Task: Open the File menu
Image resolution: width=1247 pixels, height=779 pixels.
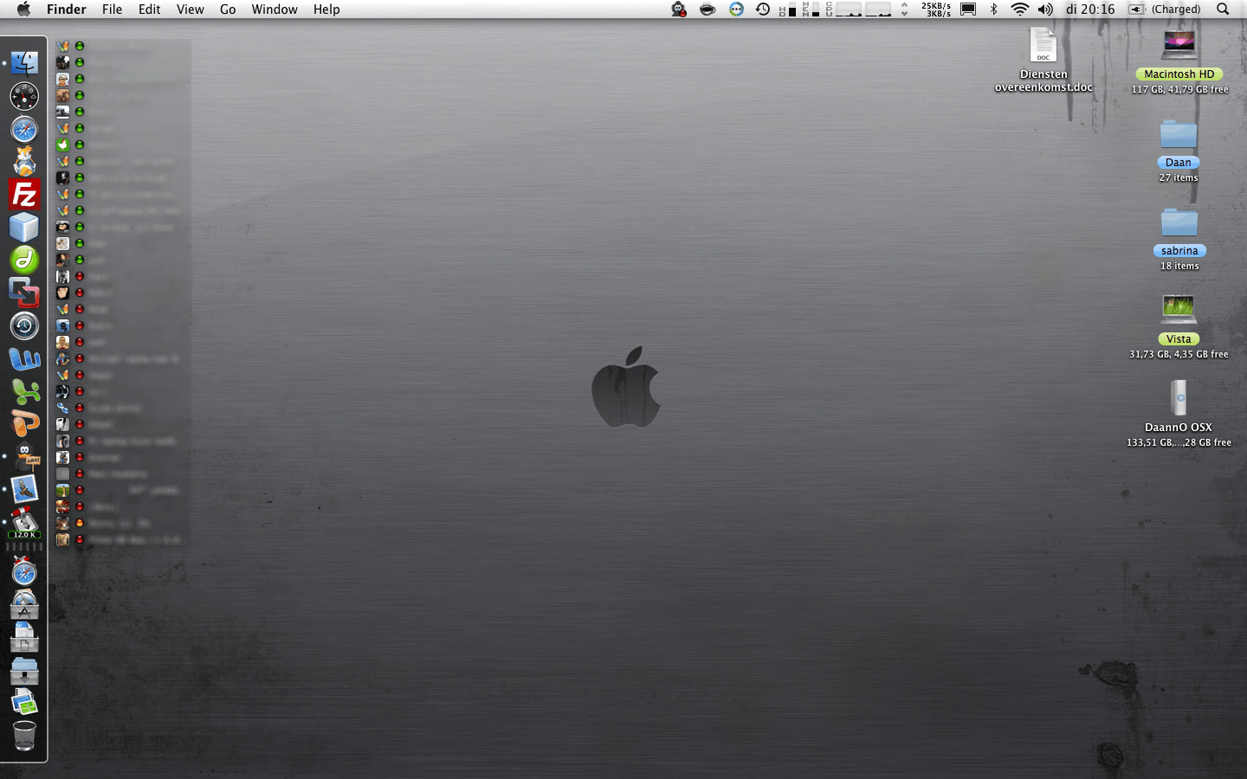Action: point(112,10)
